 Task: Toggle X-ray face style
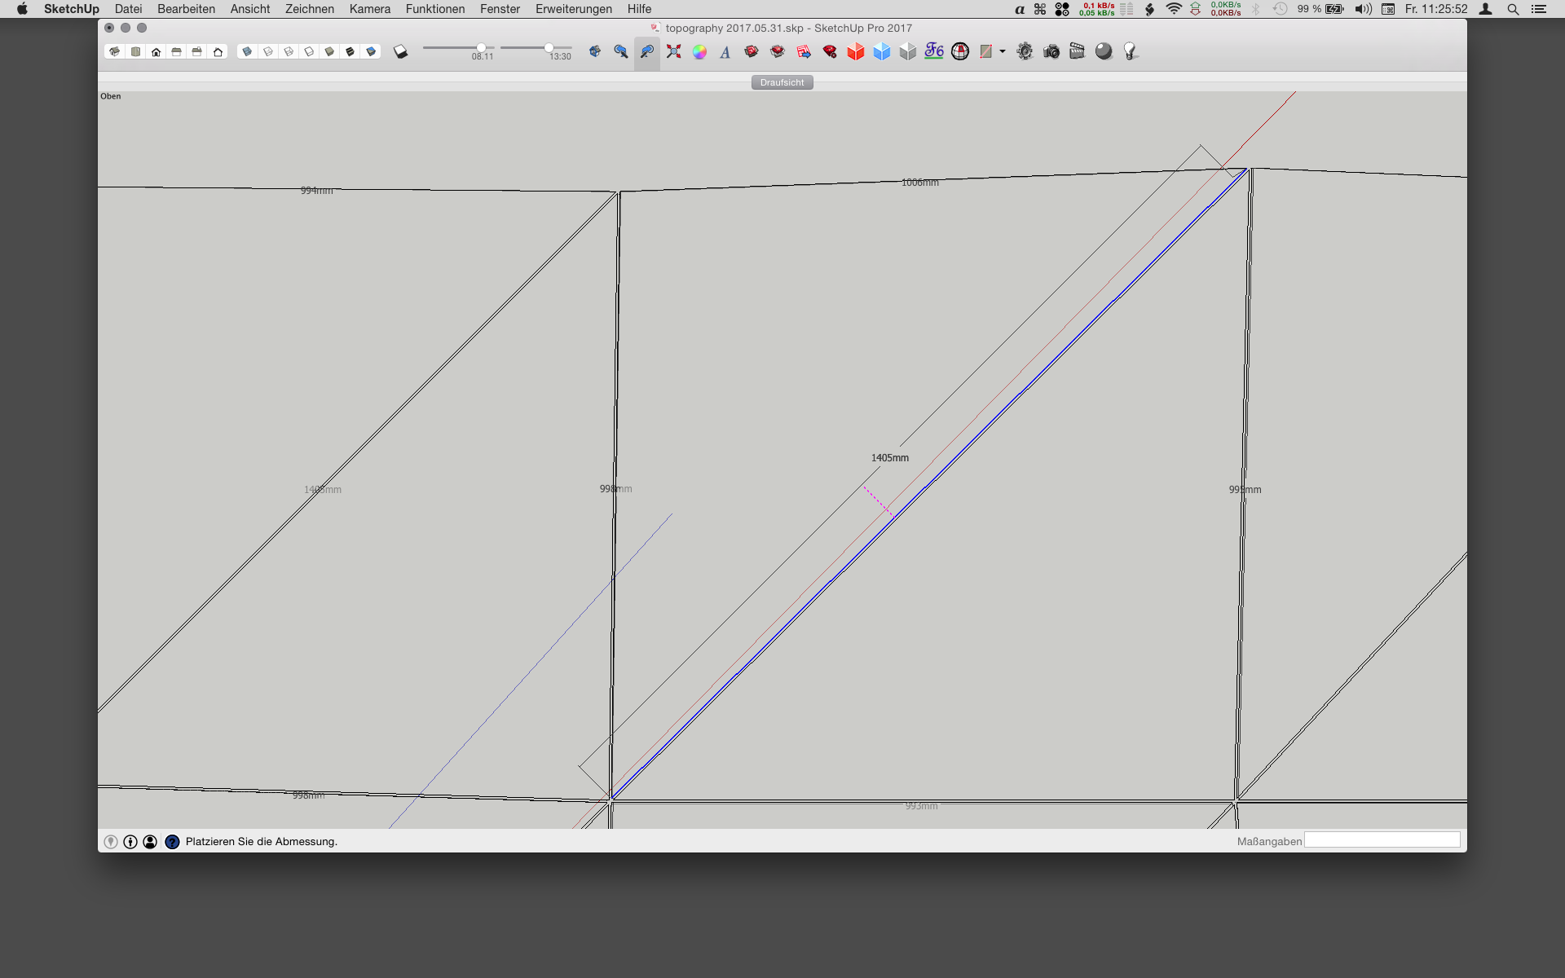(247, 51)
